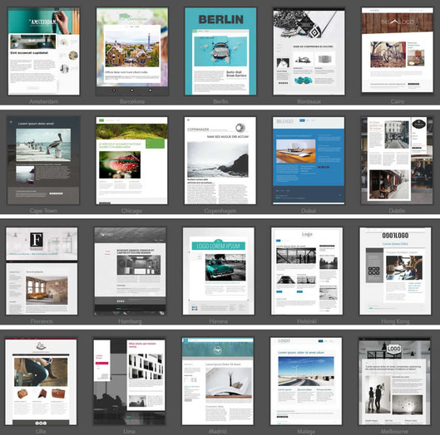Click the 'Melbourne' caption label
The width and height of the screenshot is (440, 435).
394,432
